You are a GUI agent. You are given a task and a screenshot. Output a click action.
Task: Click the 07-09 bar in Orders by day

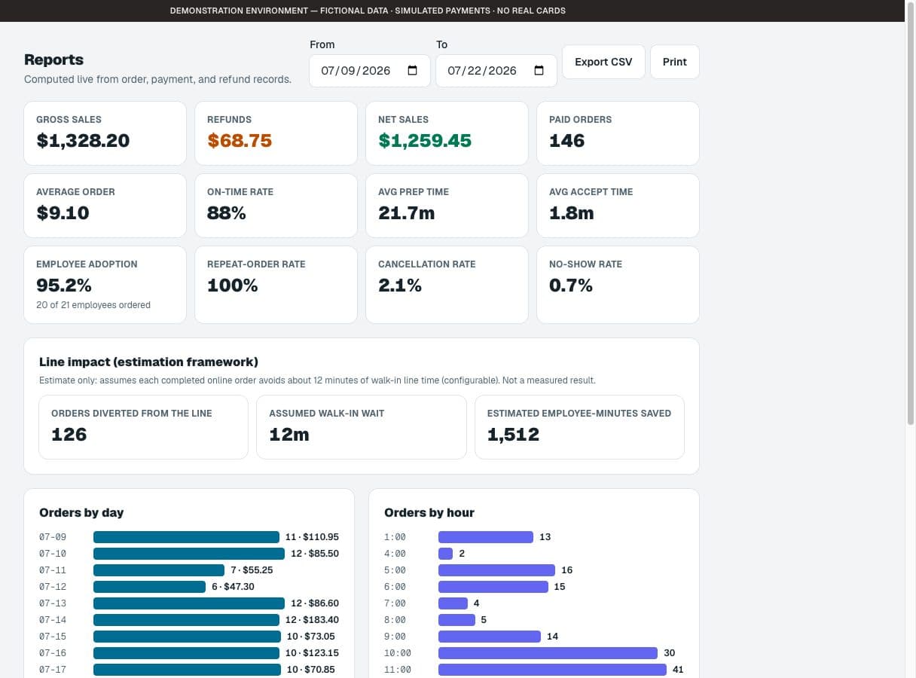pyautogui.click(x=186, y=537)
